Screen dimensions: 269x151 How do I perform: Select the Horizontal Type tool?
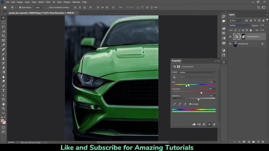click(x=3, y=91)
